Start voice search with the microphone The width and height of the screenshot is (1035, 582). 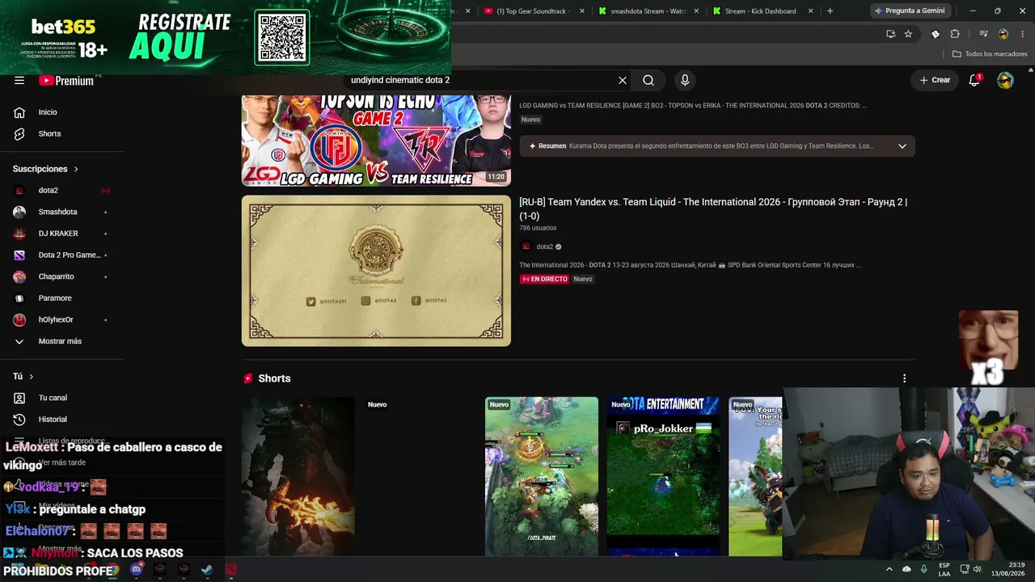pos(685,80)
